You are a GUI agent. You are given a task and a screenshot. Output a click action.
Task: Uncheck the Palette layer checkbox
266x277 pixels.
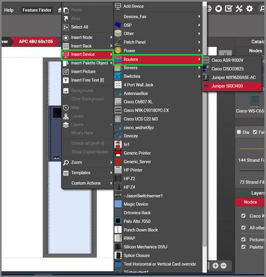pyautogui.click(x=243, y=247)
